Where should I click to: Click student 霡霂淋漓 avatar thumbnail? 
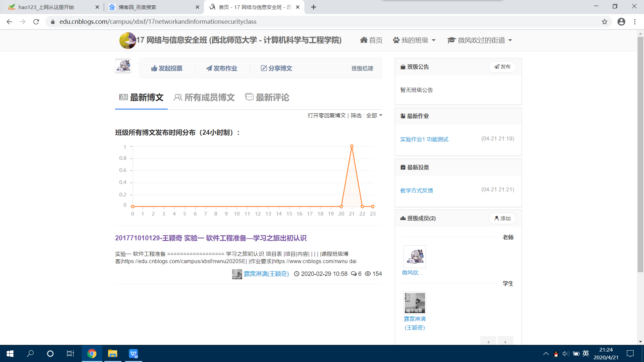[x=415, y=303]
